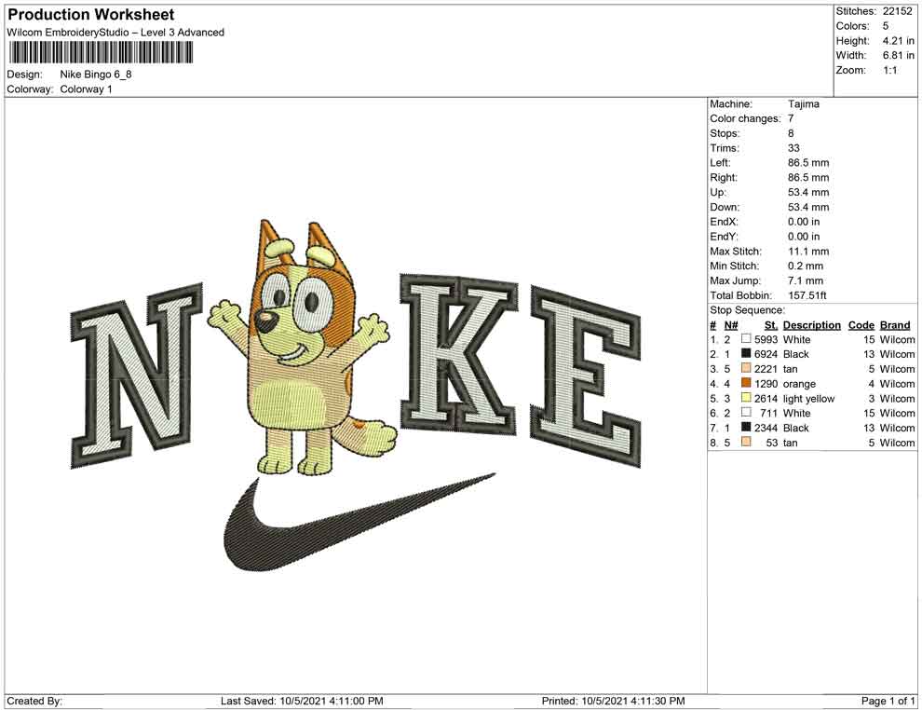Click 'Printed: 10/5/2021 4:11:30 PM' footer text
Image resolution: width=922 pixels, height=710 pixels.
tap(614, 701)
